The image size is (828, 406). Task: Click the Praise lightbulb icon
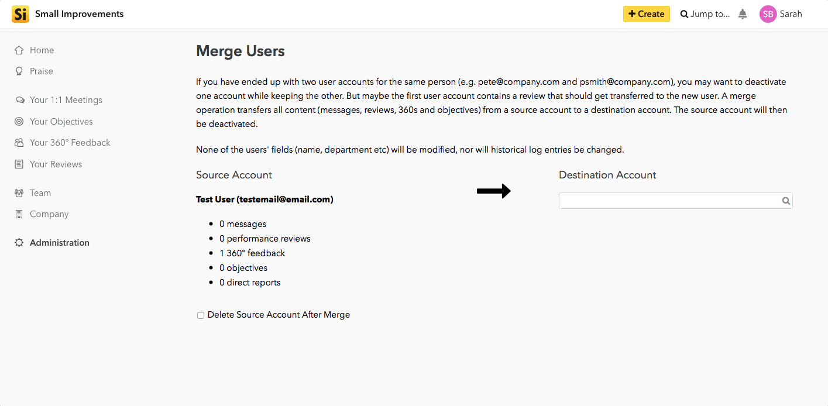click(x=19, y=71)
